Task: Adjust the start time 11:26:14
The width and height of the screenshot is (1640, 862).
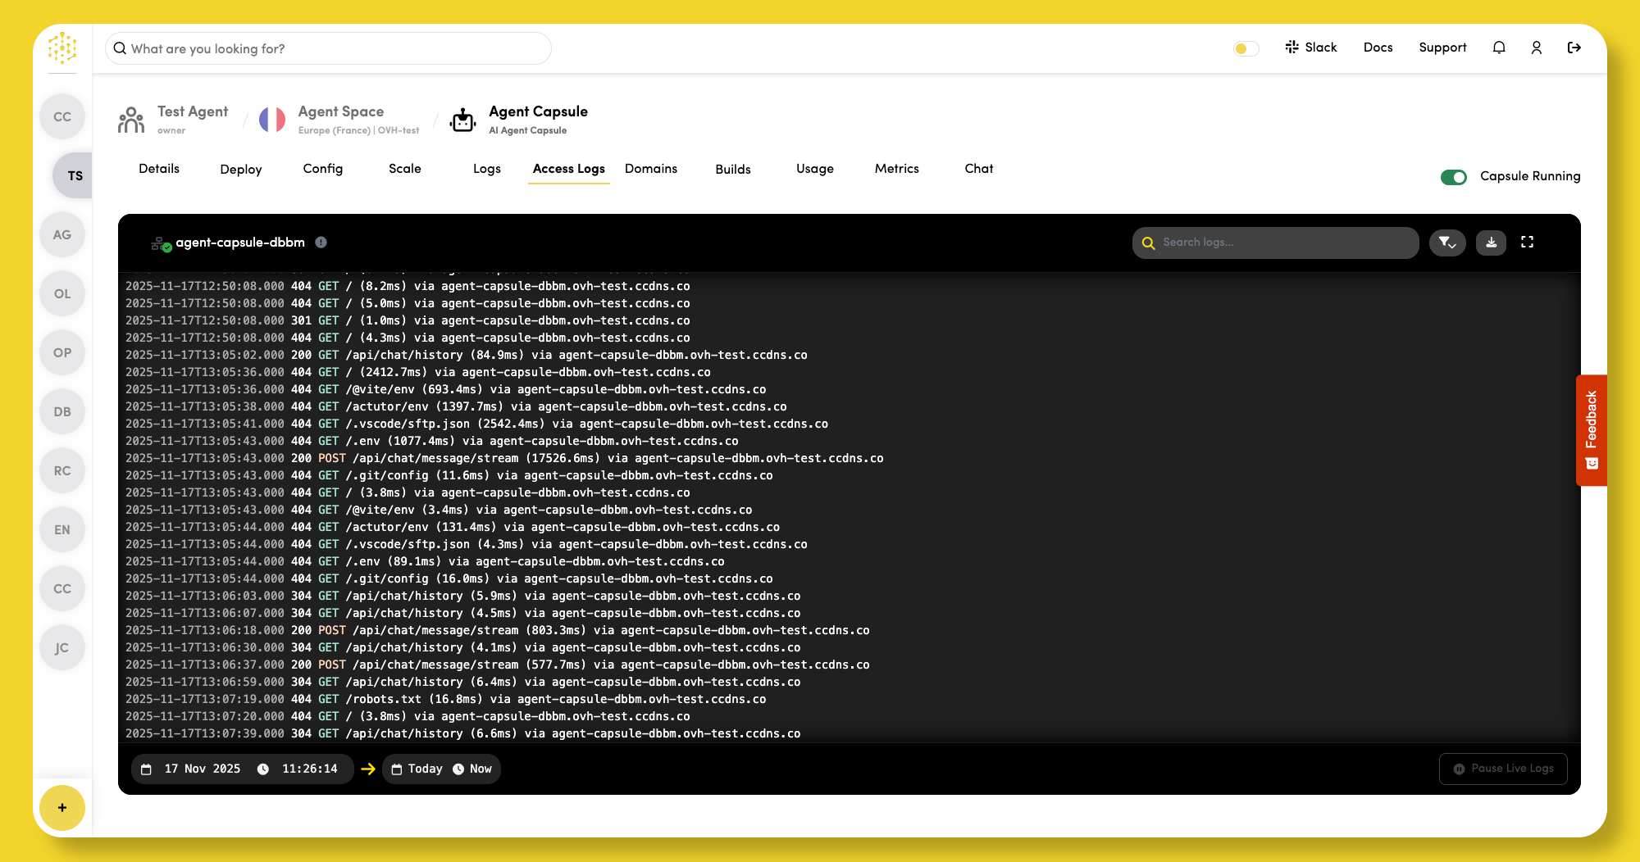Action: tap(309, 769)
